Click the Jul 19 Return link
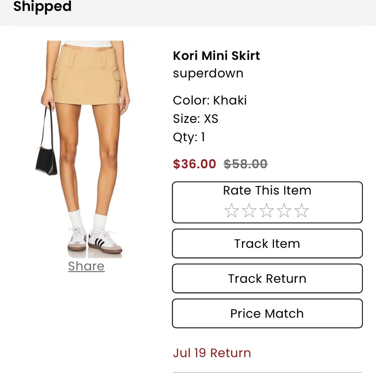Image resolution: width=376 pixels, height=376 pixels. (x=212, y=353)
